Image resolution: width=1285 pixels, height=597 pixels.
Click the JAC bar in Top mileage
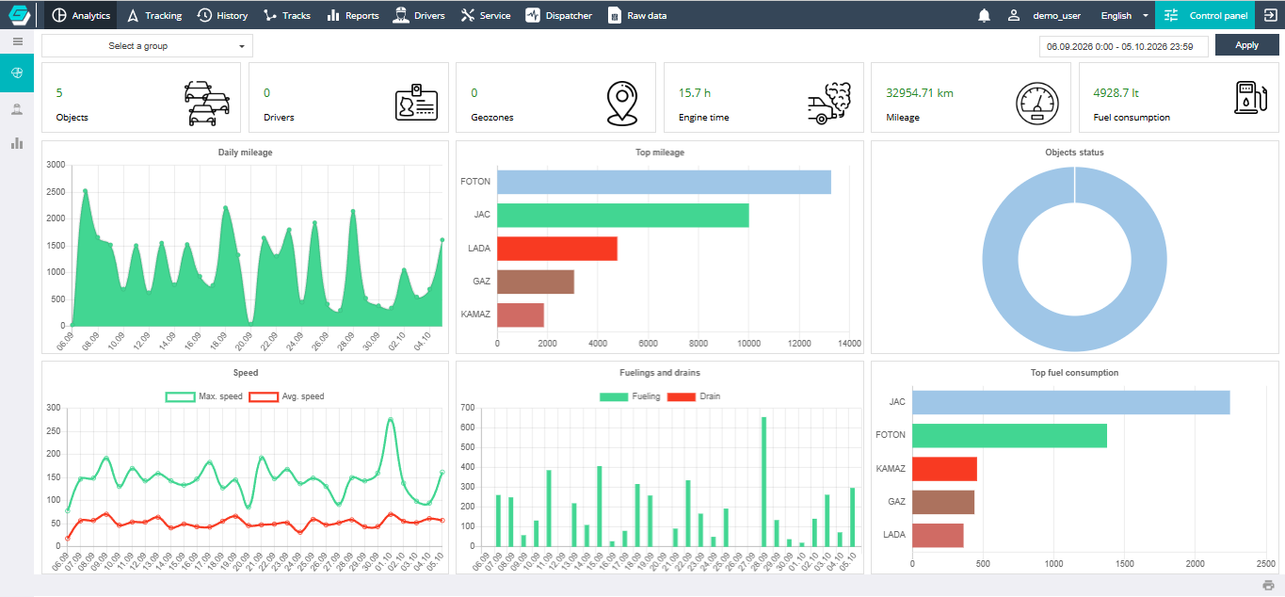tap(623, 215)
